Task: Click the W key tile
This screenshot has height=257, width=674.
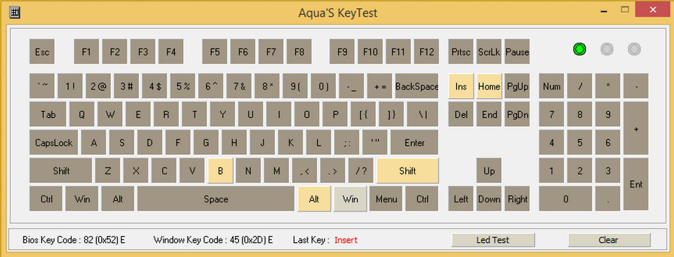Action: (110, 114)
